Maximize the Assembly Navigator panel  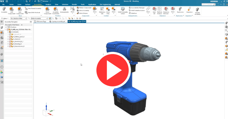coord(31,22)
